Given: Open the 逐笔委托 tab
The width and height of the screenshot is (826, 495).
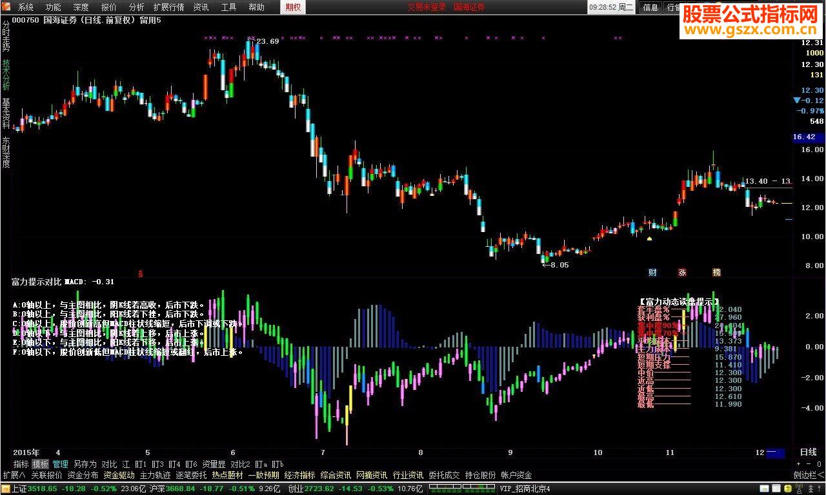Looking at the screenshot, I should coord(192,476).
